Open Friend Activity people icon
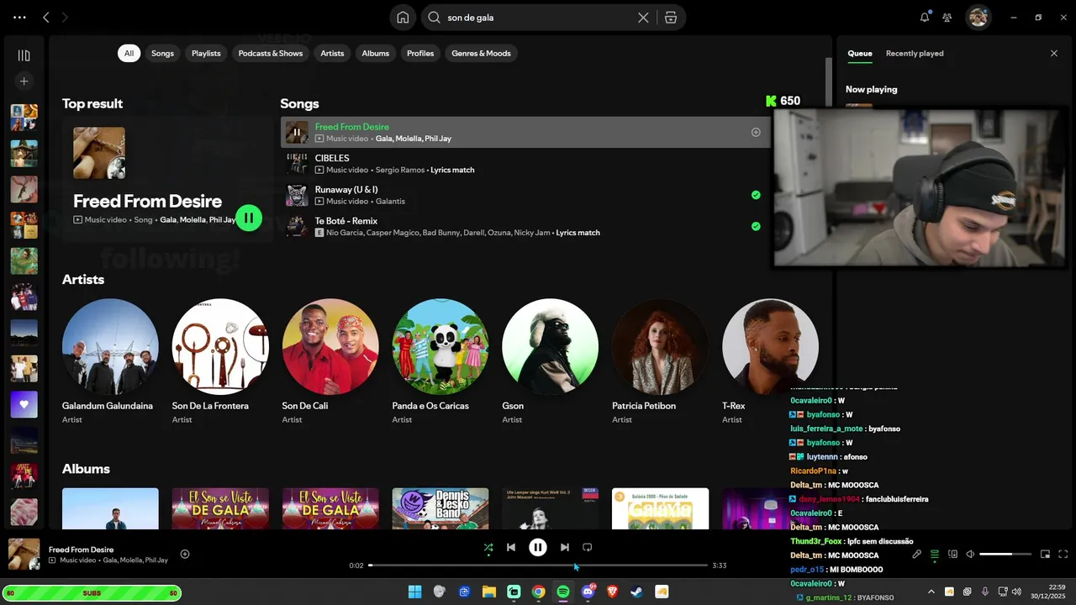The image size is (1076, 605). point(947,17)
